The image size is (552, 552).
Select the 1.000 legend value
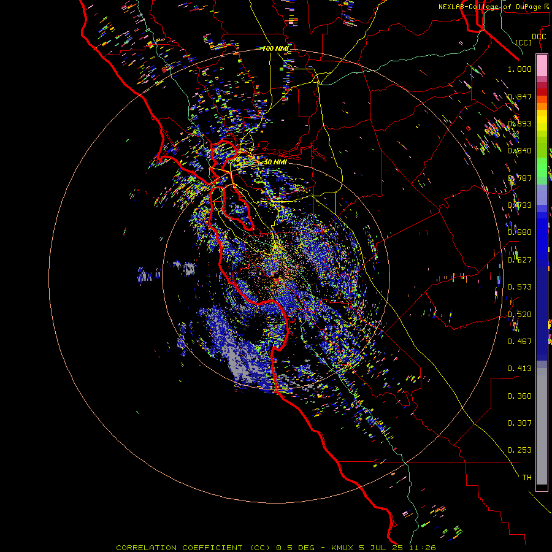519,69
